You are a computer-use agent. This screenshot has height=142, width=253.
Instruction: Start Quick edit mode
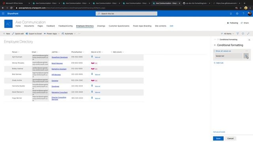(18, 34)
